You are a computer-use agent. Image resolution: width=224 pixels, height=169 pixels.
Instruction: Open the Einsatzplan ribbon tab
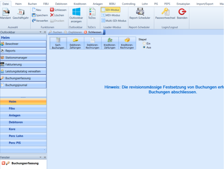click(x=183, y=4)
